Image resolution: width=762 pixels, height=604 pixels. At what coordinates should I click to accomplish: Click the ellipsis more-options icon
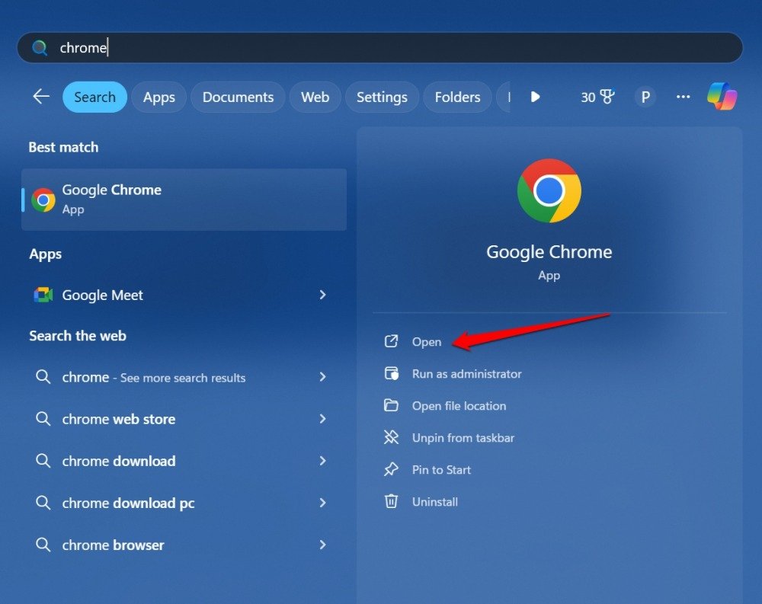(x=683, y=97)
